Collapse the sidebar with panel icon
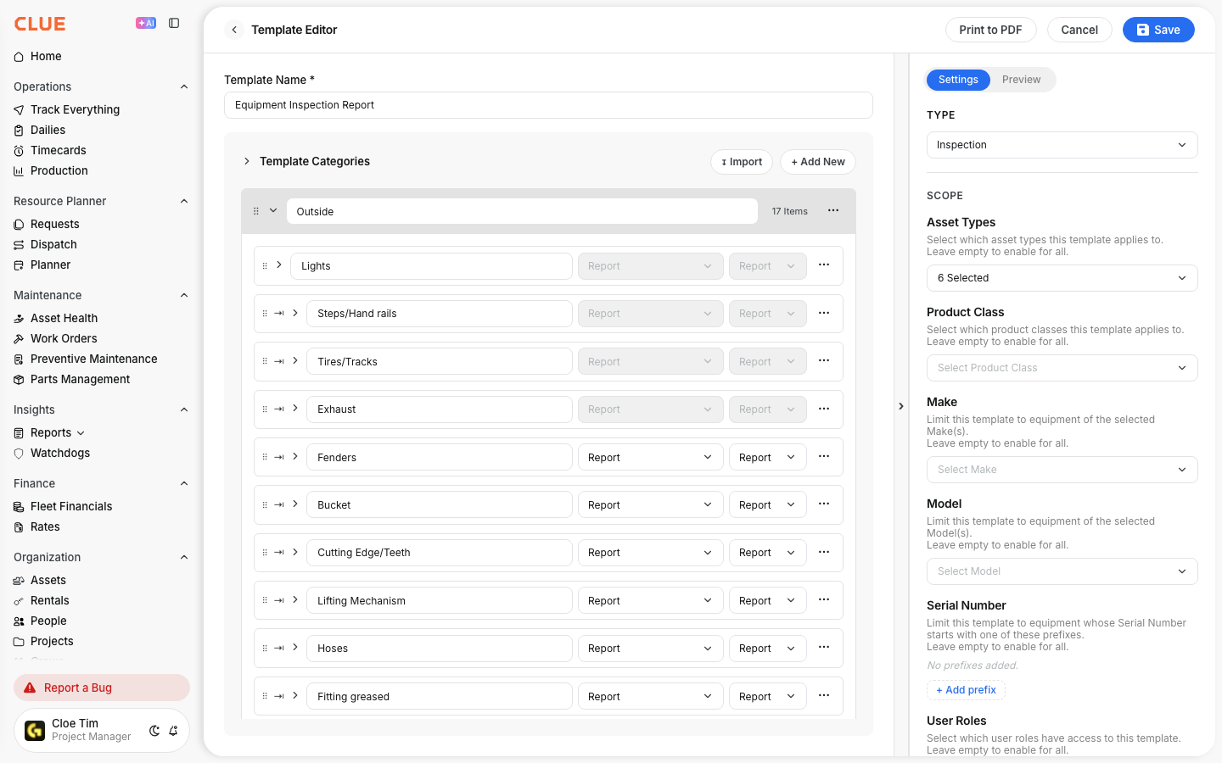This screenshot has height=763, width=1222. [x=174, y=23]
